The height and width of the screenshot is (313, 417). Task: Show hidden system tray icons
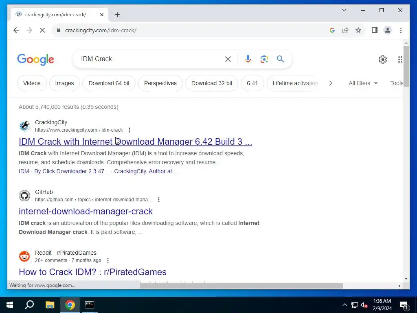coord(345,305)
